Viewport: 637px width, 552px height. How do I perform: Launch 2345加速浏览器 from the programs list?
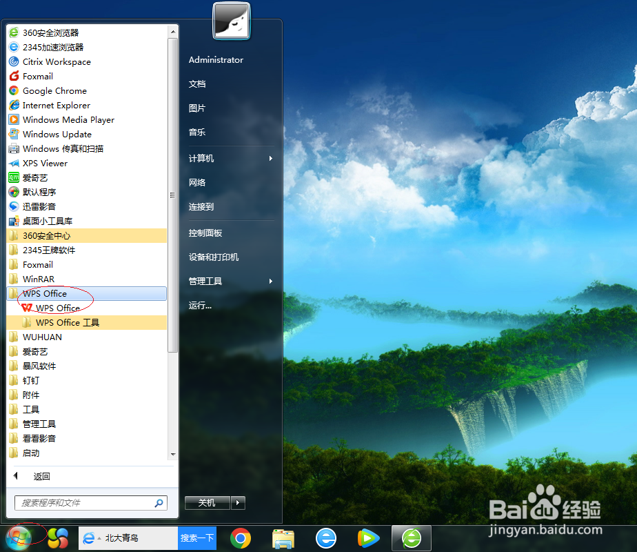tap(87, 47)
